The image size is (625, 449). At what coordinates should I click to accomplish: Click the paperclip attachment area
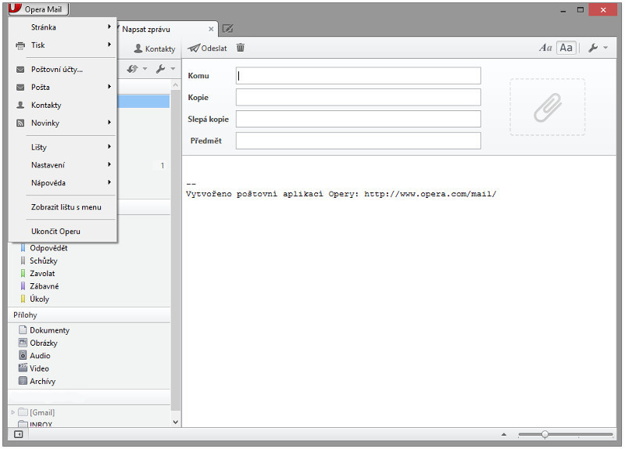548,107
